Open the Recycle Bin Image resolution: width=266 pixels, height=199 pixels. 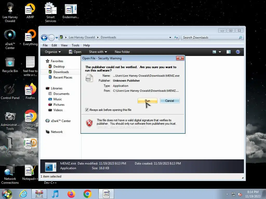[x=10, y=65]
